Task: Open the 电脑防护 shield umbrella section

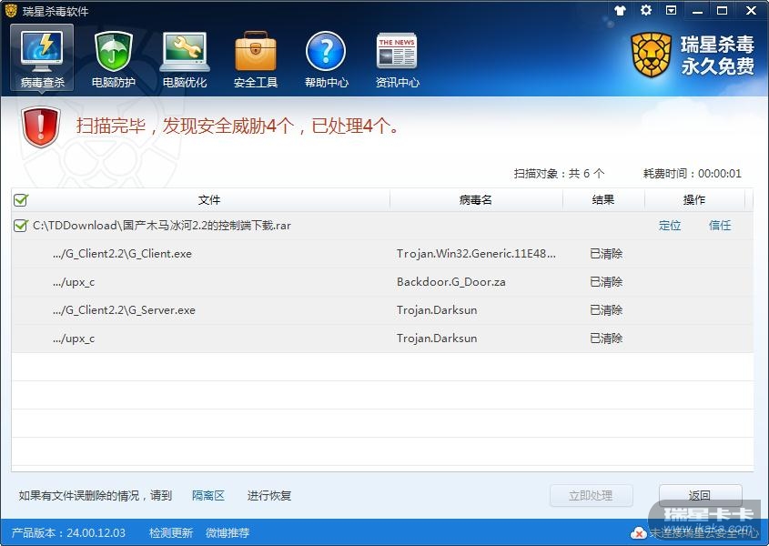Action: coord(113,58)
